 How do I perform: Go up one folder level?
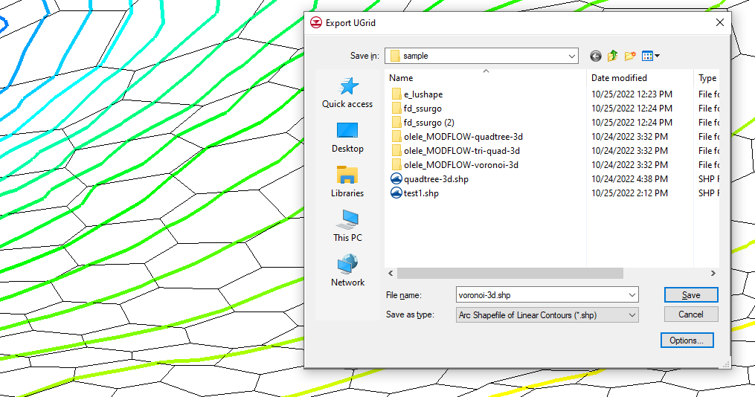tap(612, 56)
